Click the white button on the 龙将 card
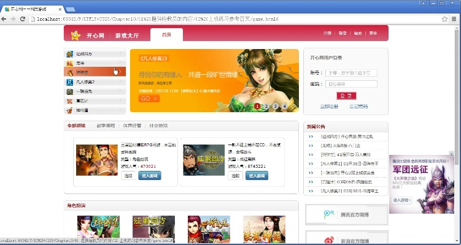461x245 pixels. pos(128,175)
